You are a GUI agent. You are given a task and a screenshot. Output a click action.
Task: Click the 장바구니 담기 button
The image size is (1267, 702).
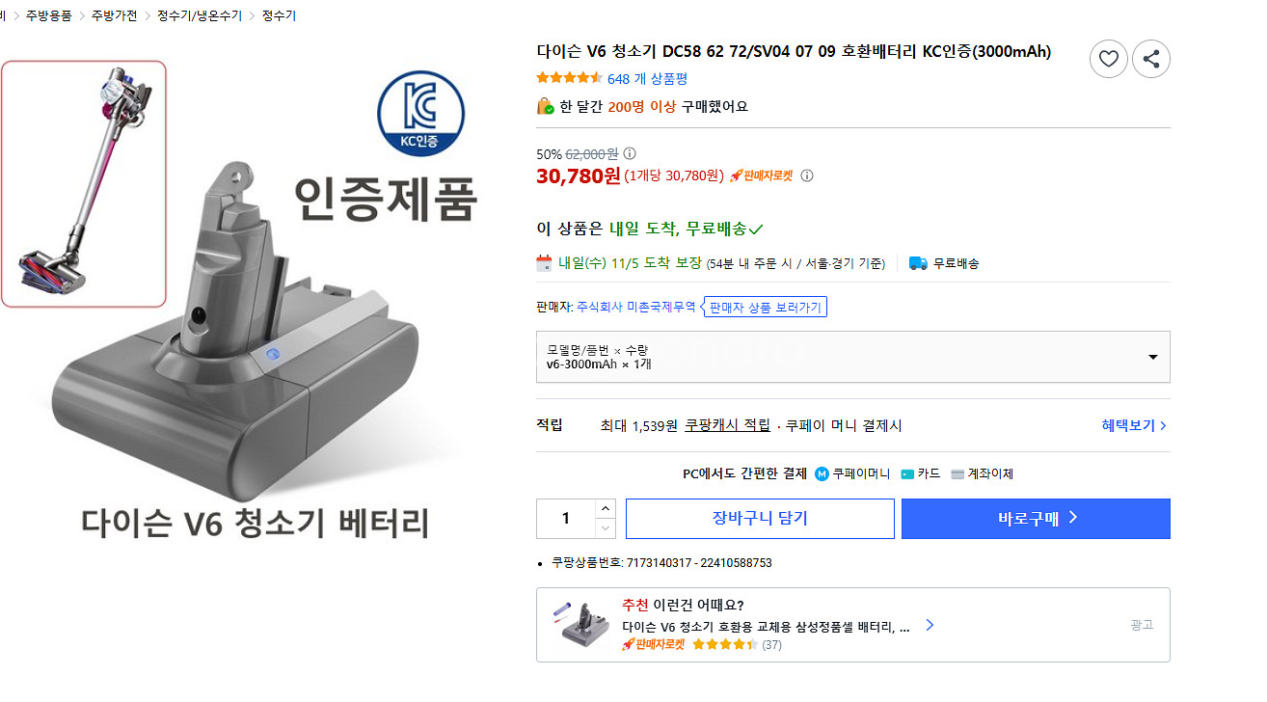760,518
